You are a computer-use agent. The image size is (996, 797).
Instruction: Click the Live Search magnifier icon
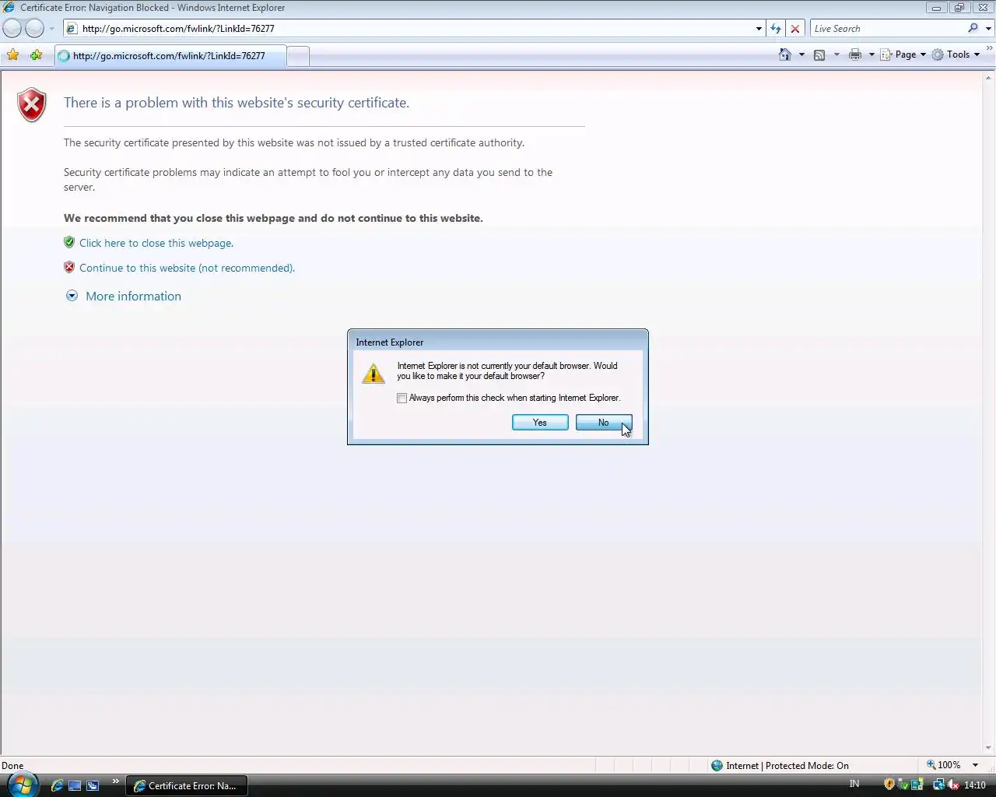pyautogui.click(x=973, y=28)
